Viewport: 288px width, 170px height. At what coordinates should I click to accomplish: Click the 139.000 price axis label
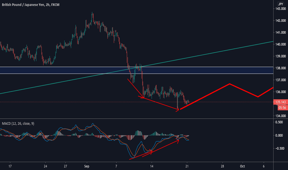point(281,56)
